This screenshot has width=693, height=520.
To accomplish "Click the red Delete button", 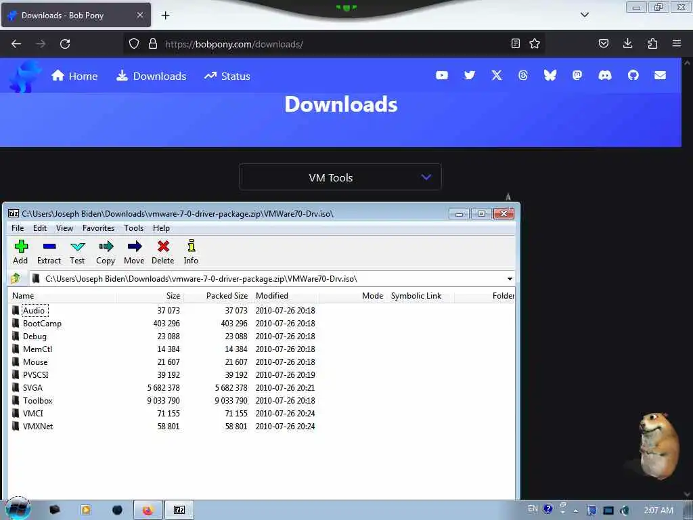I will coord(163,252).
